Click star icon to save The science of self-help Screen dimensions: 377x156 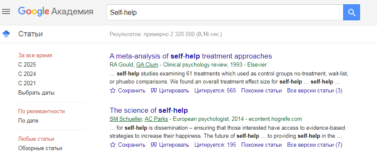(x=113, y=145)
